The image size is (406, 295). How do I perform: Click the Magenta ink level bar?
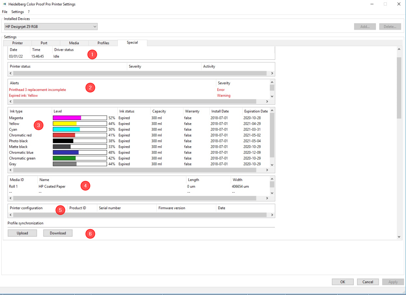tap(80, 118)
